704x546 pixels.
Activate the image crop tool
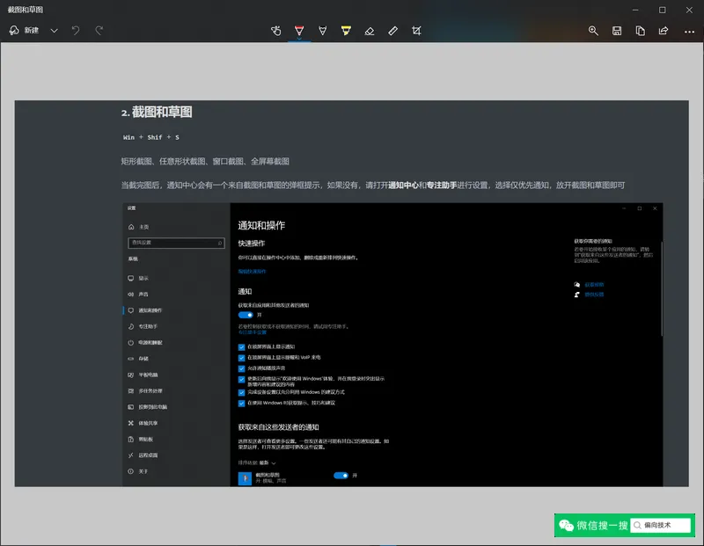click(416, 31)
